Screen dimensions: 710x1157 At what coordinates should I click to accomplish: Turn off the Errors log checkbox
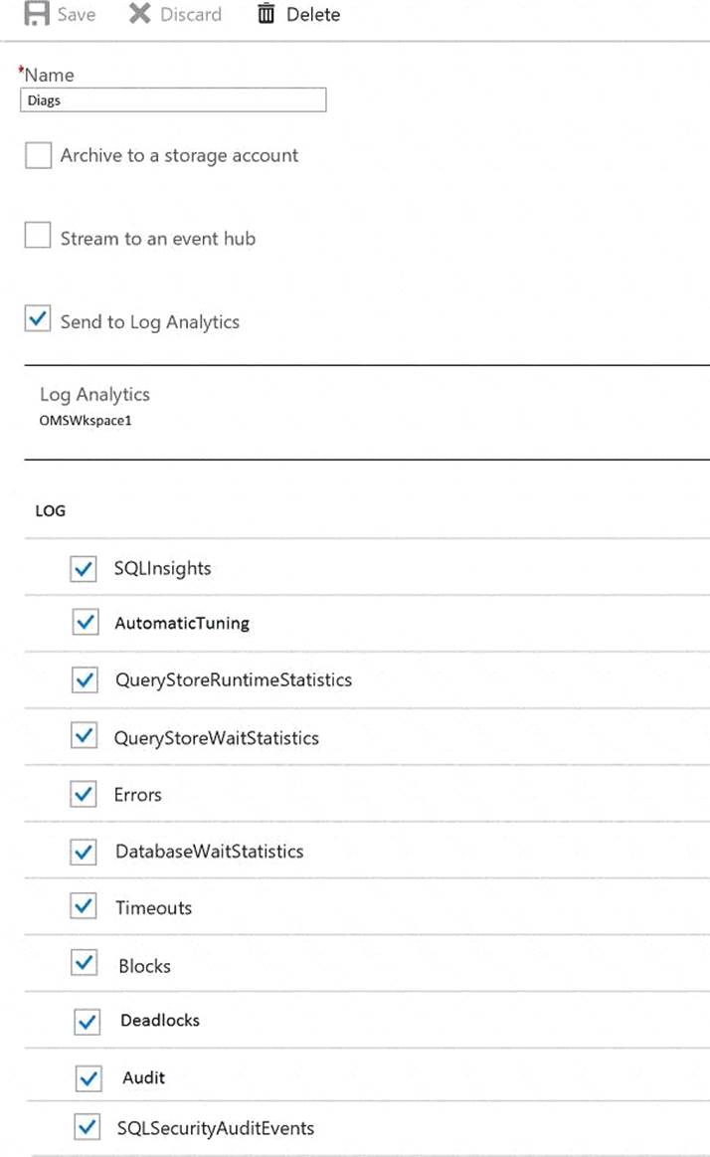click(x=85, y=794)
